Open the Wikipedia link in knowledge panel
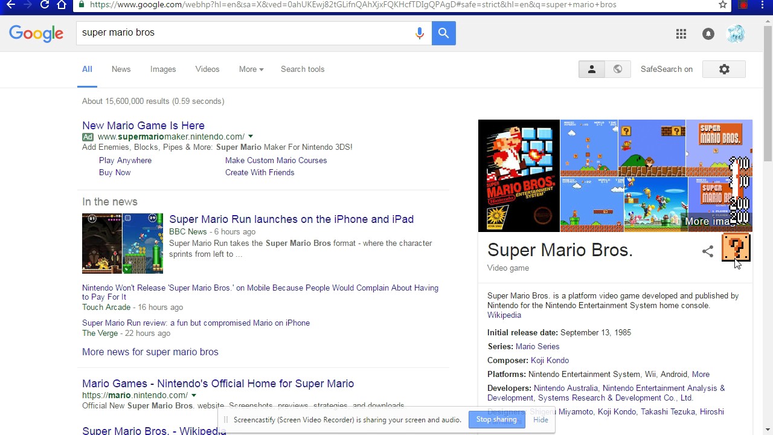Viewport: 773px width, 435px height. coord(504,315)
